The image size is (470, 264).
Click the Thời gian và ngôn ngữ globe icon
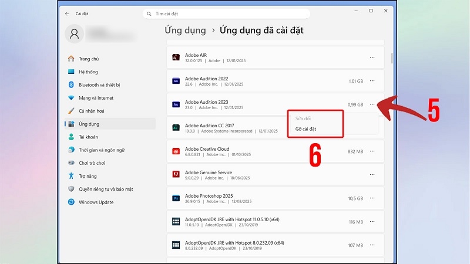point(71,150)
